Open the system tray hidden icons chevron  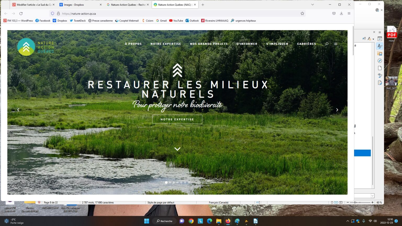(x=348, y=221)
